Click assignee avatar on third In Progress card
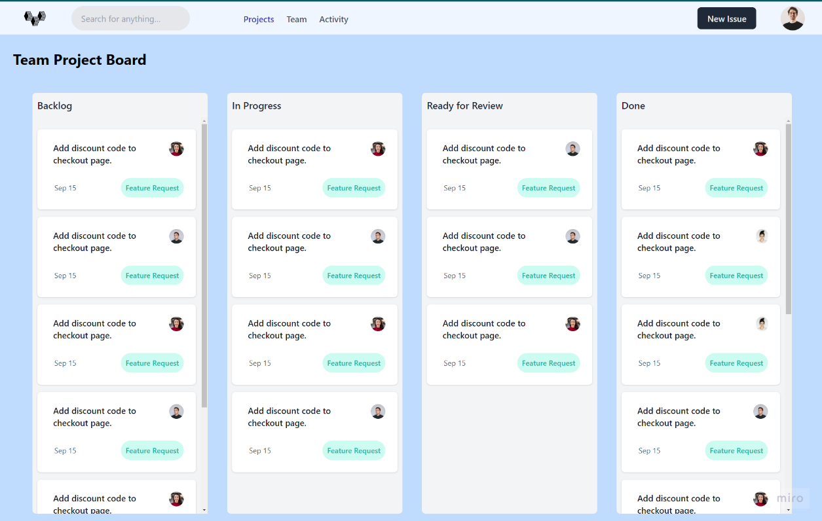822x521 pixels. [378, 324]
